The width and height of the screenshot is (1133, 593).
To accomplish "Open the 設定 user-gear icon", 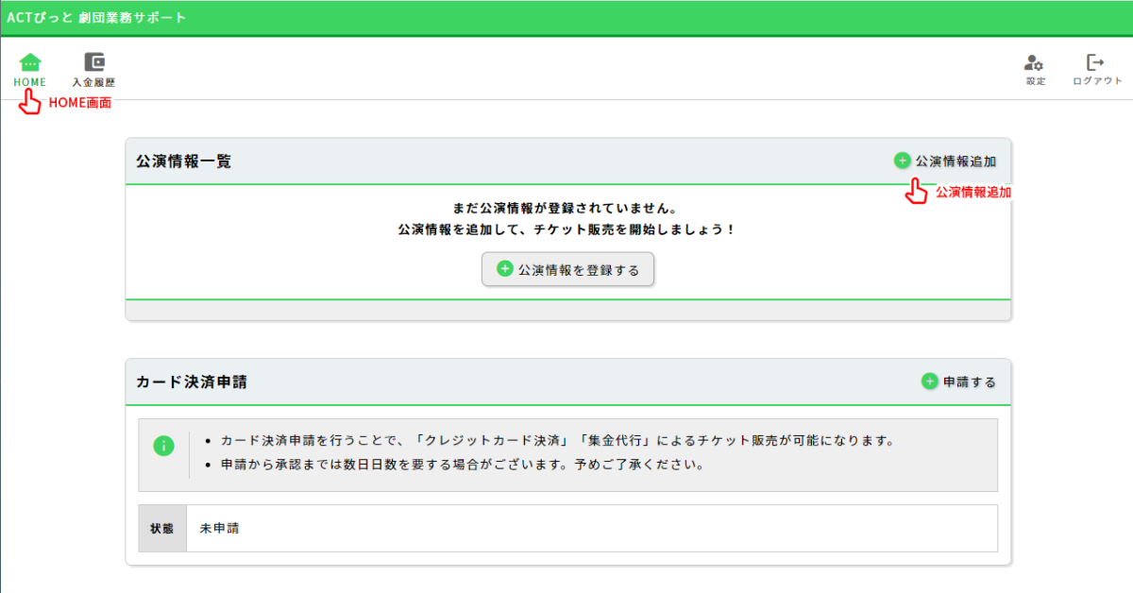I will (x=1035, y=63).
